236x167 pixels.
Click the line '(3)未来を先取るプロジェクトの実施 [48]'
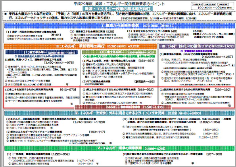[152, 31]
